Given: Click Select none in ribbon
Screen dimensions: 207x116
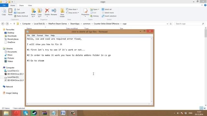Looking at the screenshot, I should pos(108,13).
